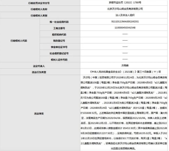Click the dash value beside 相对人证件号码
The width and height of the screenshot is (169, 151).
click(125, 59)
